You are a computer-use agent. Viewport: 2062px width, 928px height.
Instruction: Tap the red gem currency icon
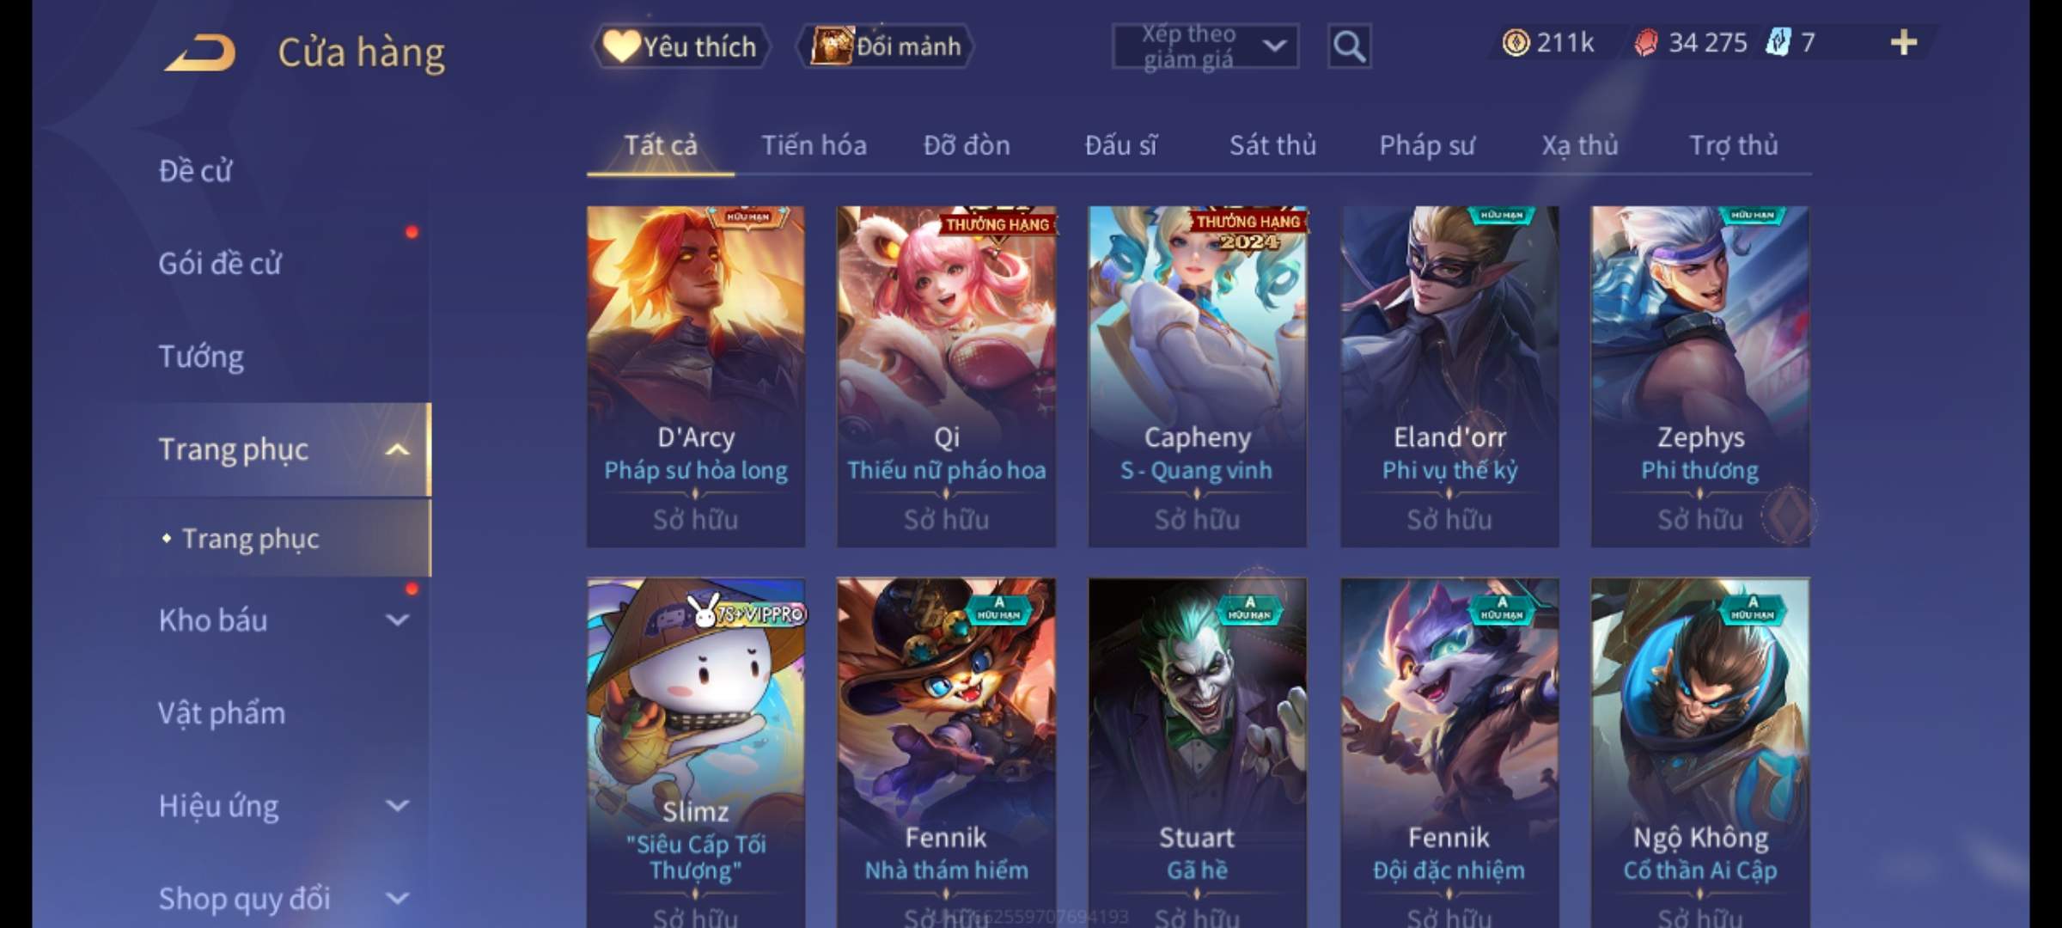(x=1645, y=42)
